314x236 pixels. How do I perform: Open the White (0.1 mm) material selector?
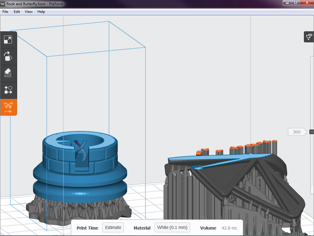172,228
